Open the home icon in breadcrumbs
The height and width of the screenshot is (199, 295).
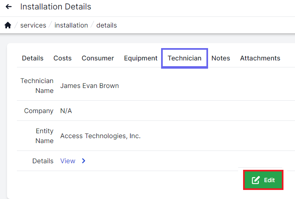8,25
